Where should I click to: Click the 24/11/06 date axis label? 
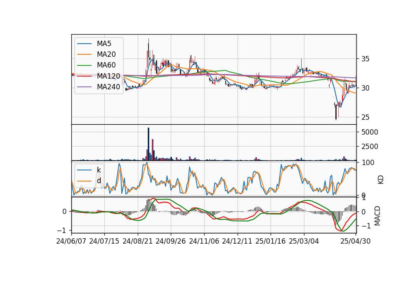(x=204, y=241)
